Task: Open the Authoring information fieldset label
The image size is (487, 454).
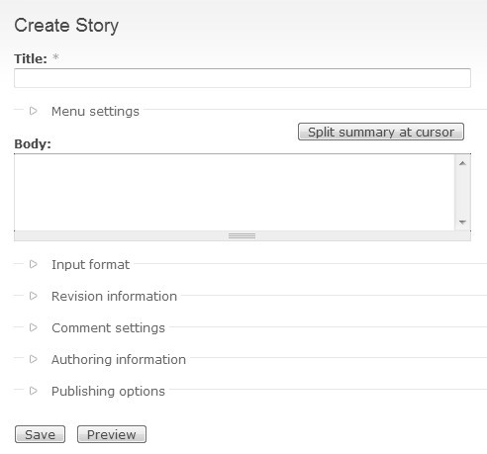Action: [119, 359]
